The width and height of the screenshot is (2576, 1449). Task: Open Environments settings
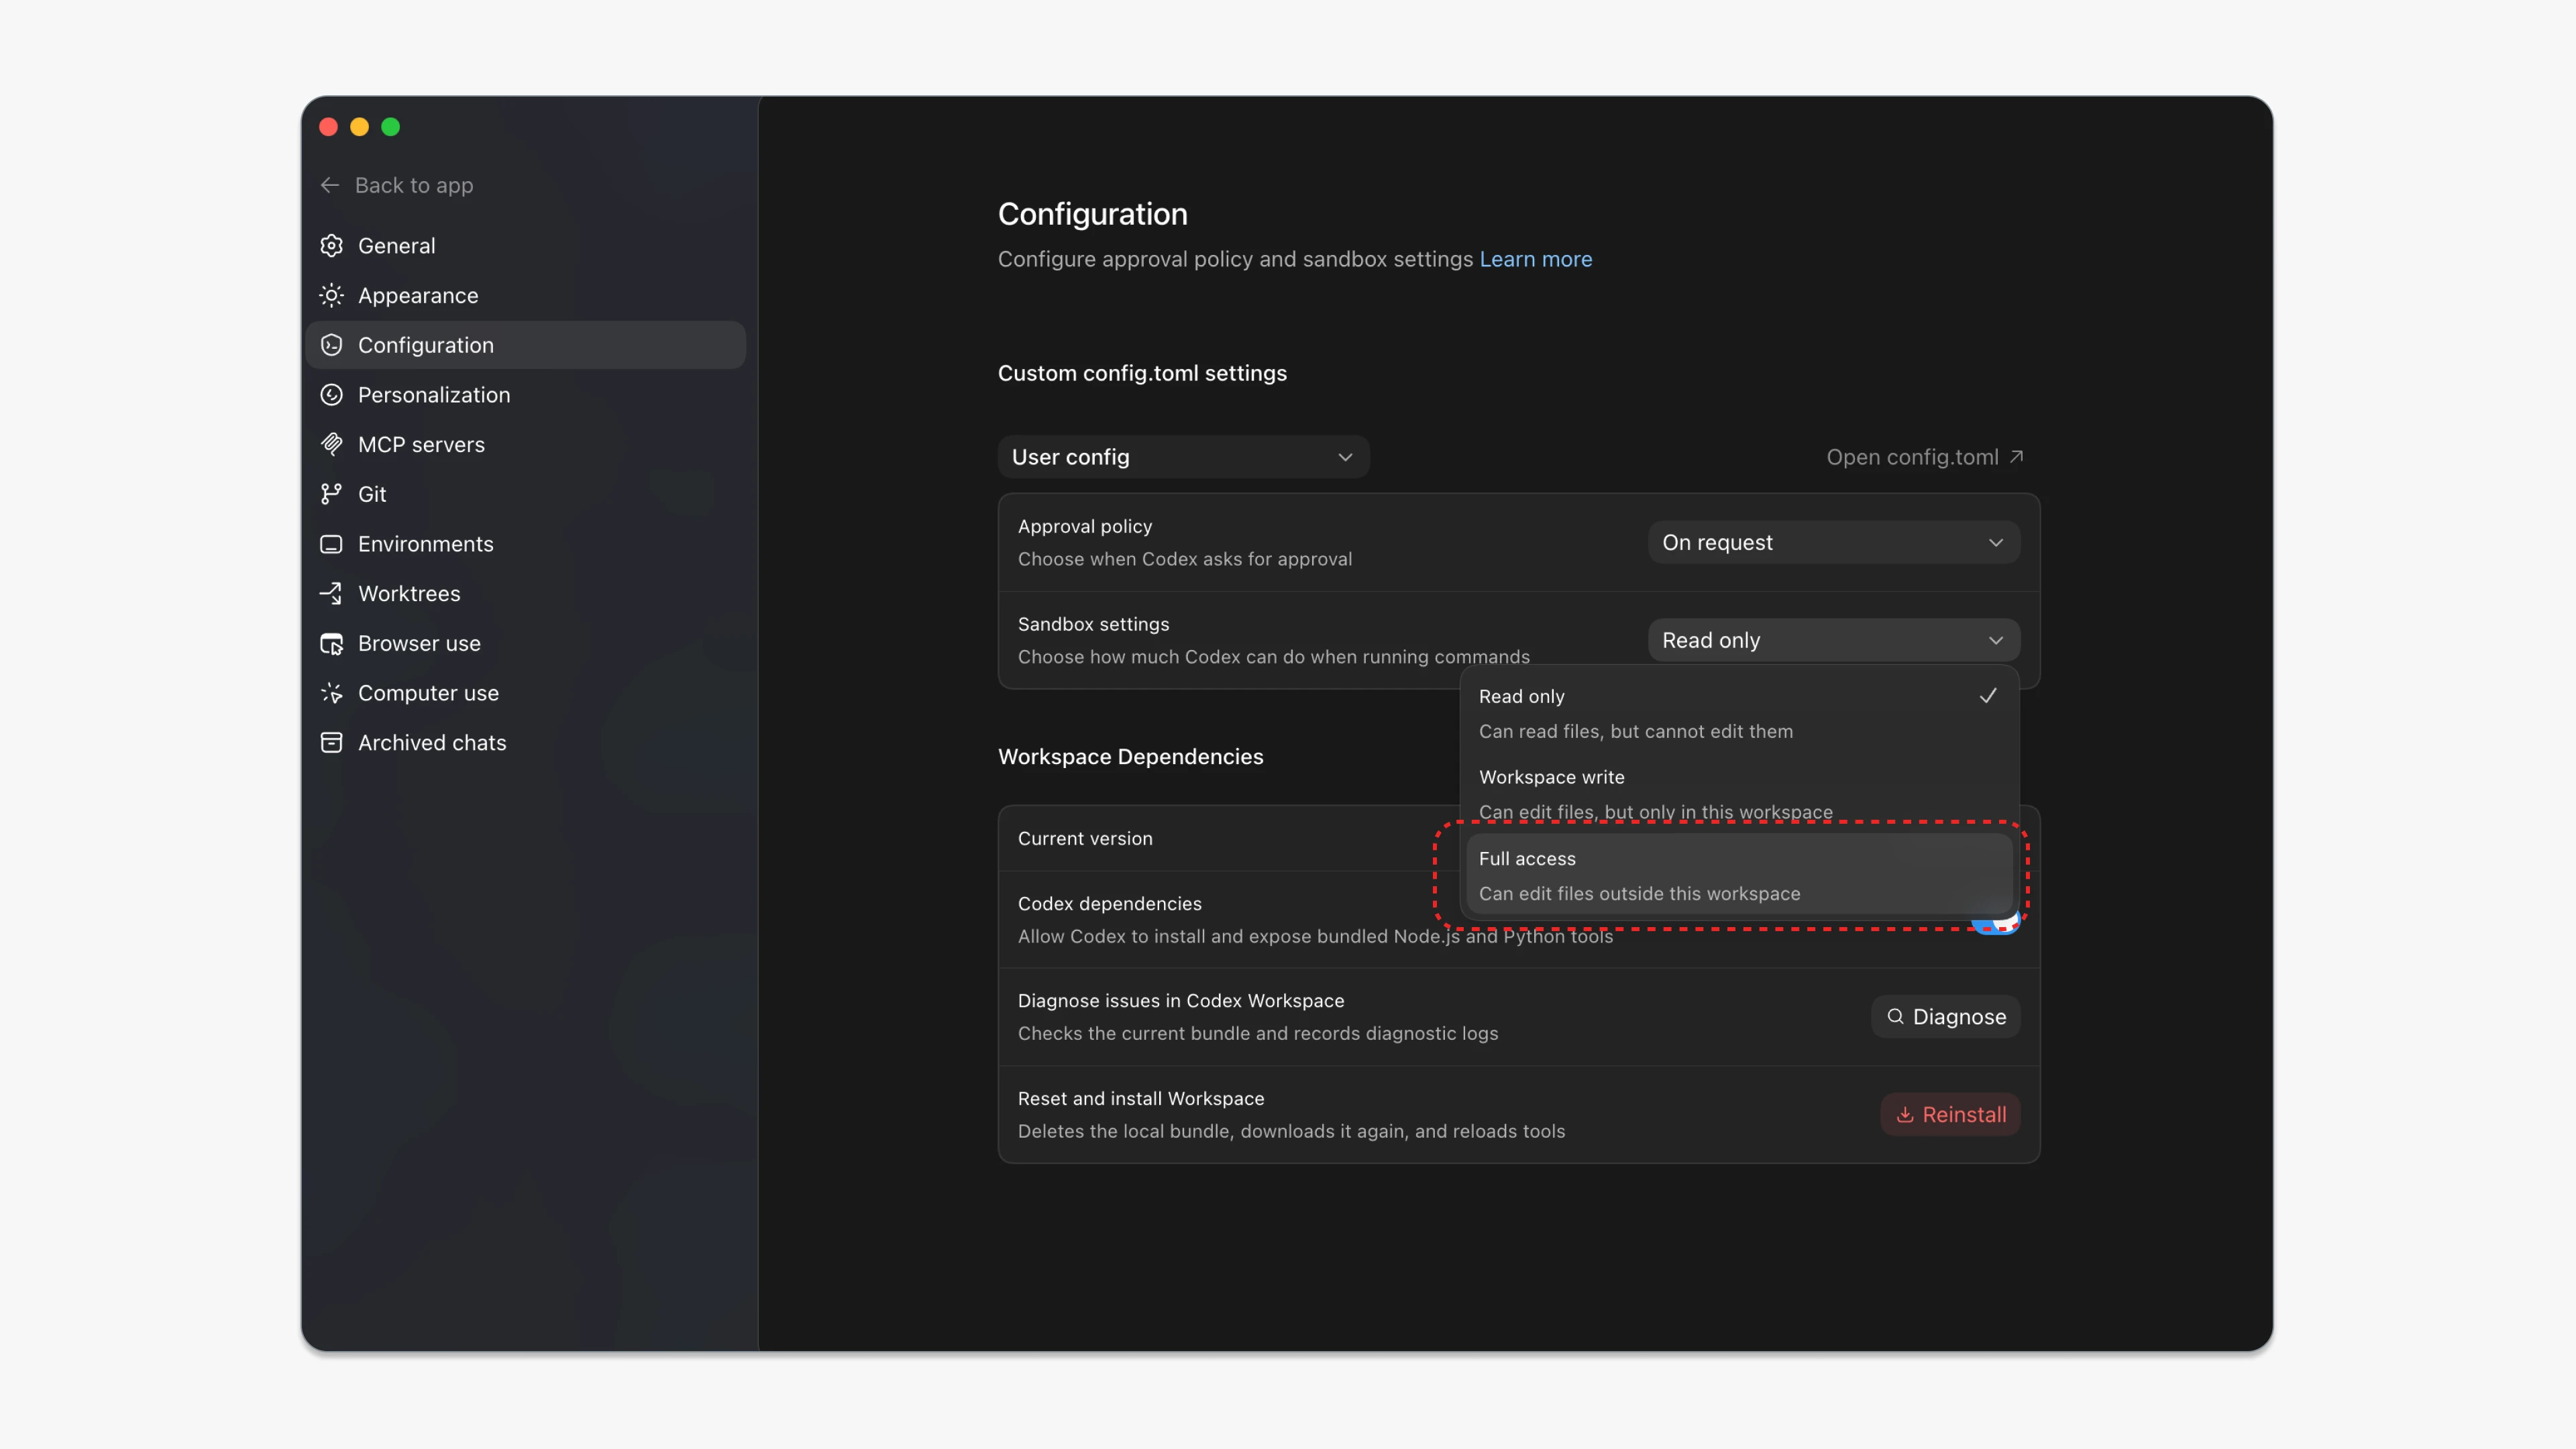[526, 544]
